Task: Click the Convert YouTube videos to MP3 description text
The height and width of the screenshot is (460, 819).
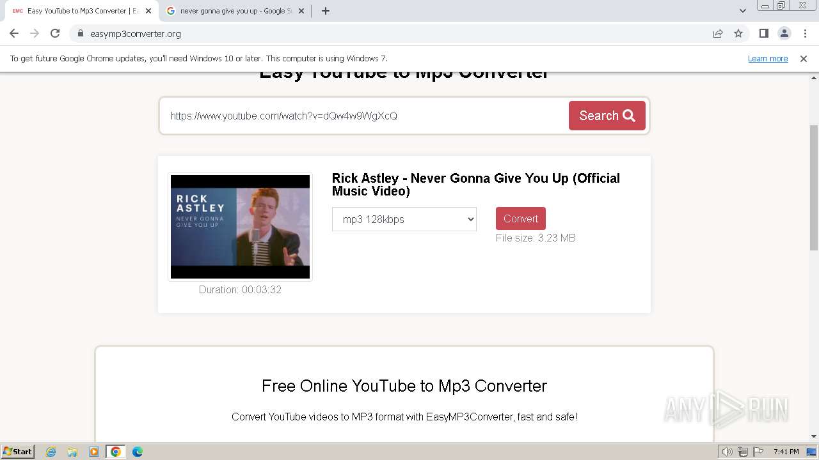Action: [x=404, y=417]
